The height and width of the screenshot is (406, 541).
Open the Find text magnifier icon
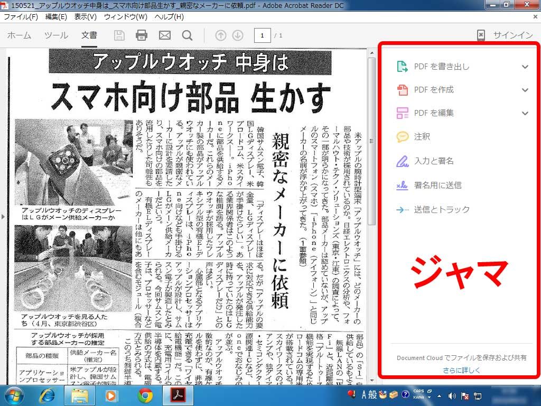(x=188, y=35)
